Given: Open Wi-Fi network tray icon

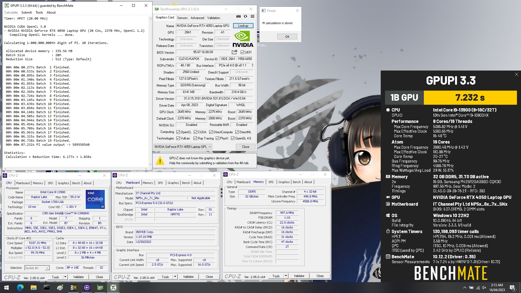Looking at the screenshot, I should (x=478, y=288).
